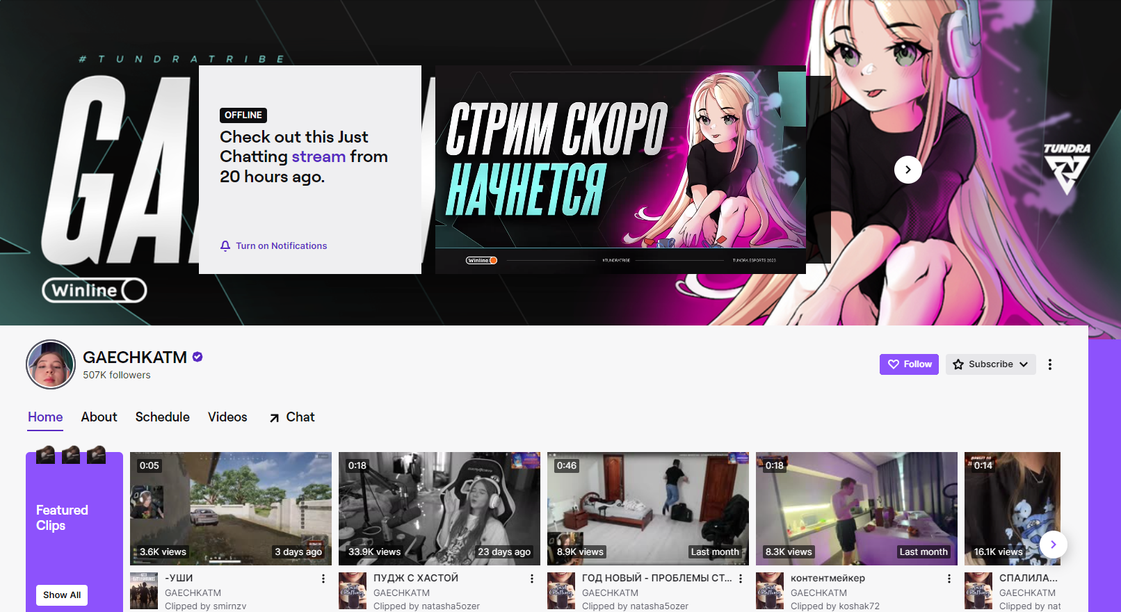1121x612 pixels.
Task: Advance the banner carousel with next arrow
Action: point(908,170)
